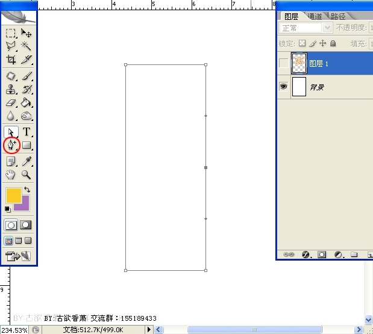This screenshot has height=334, width=373.
Task: Select the Notes tool
Action: (10, 161)
